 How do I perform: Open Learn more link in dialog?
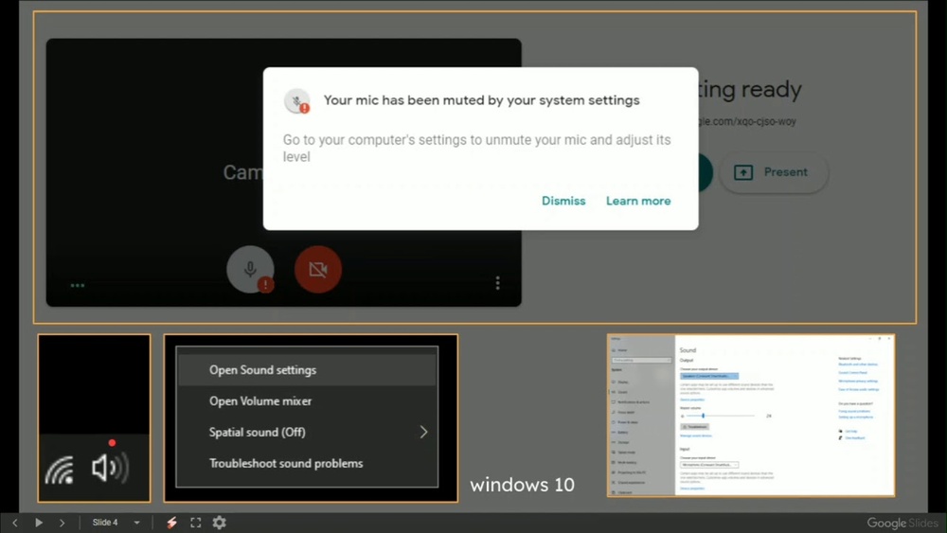tap(638, 201)
